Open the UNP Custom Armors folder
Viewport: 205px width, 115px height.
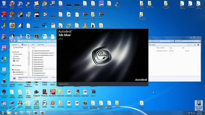(x=166, y=5)
